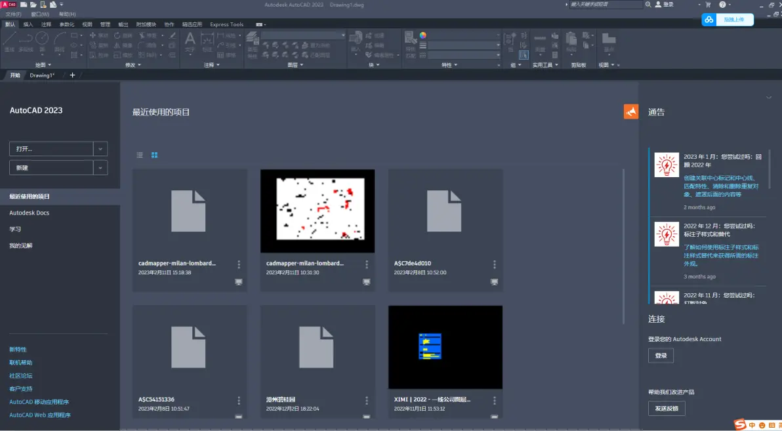Select Match Properties (特性匹配) tool
The height and width of the screenshot is (431, 782).
411,45
